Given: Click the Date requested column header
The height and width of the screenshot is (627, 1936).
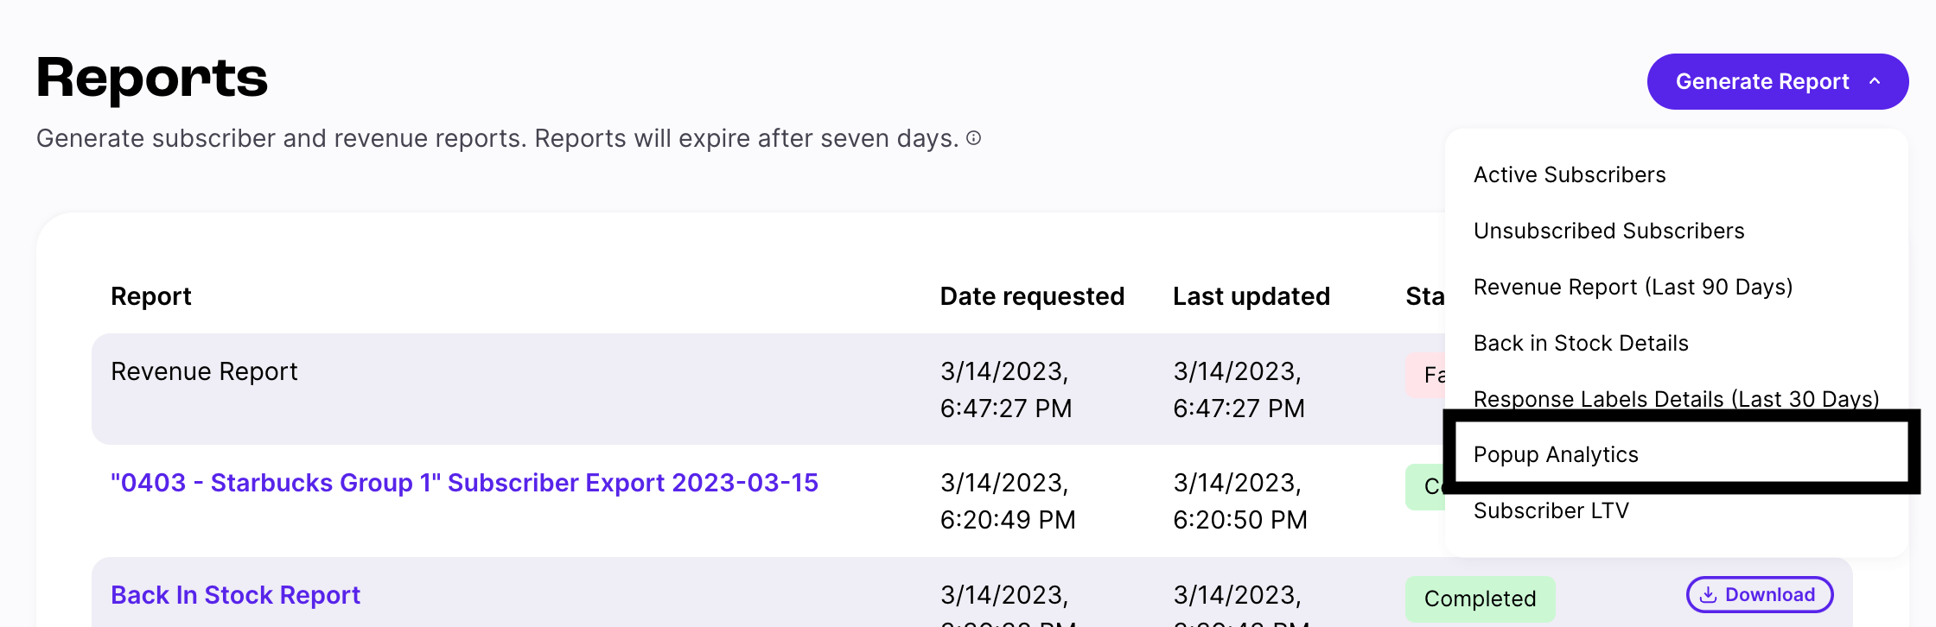Looking at the screenshot, I should tap(1032, 296).
